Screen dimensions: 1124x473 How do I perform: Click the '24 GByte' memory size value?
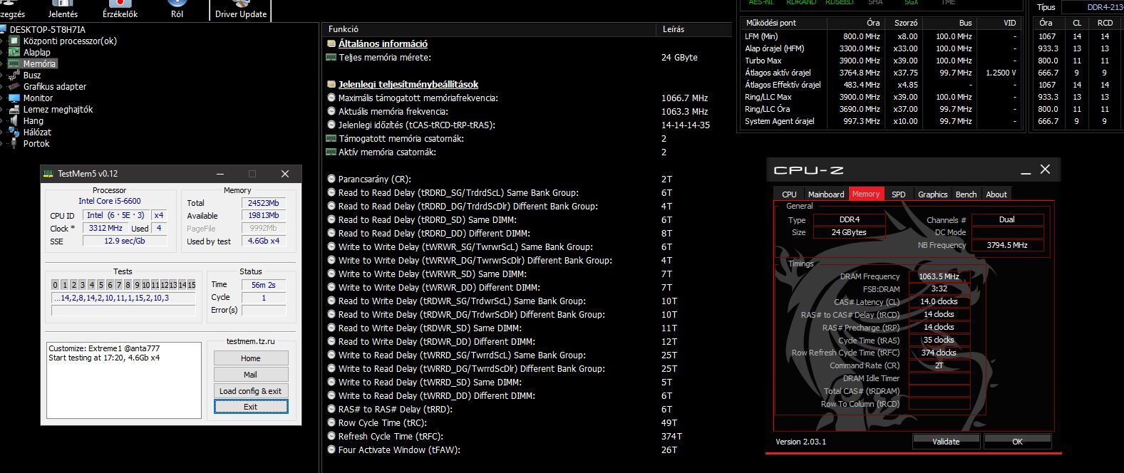point(679,57)
